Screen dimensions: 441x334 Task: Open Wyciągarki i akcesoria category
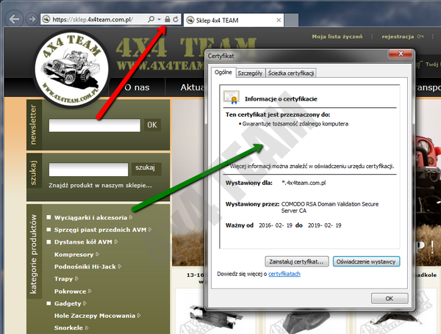[90, 218]
